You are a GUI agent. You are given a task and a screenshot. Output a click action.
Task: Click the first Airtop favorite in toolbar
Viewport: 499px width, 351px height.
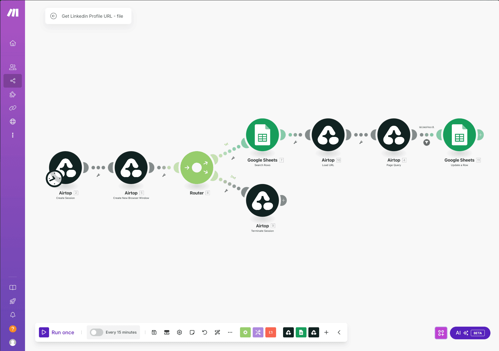[288, 332]
